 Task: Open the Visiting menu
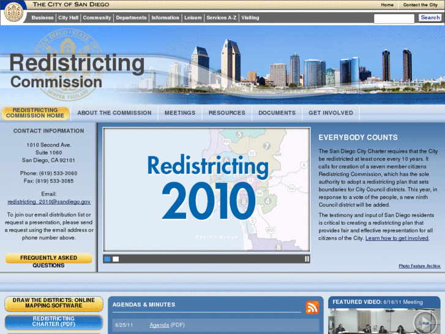pos(250,18)
